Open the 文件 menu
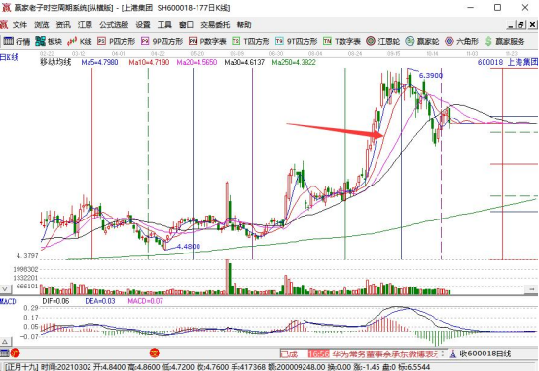 pos(19,24)
